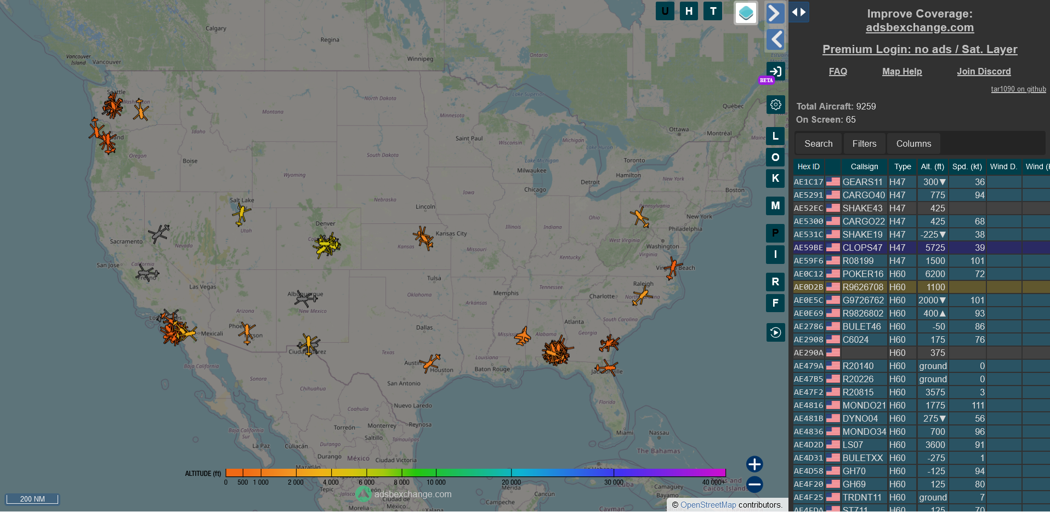Click helicopter icon near Virginia Beach
This screenshot has width=1050, height=512.
click(672, 268)
